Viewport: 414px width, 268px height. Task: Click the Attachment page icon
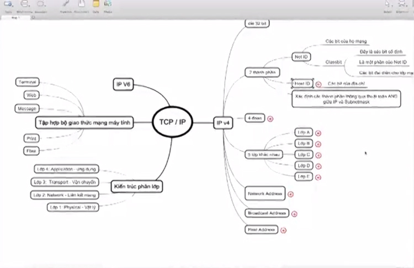click(81, 4)
